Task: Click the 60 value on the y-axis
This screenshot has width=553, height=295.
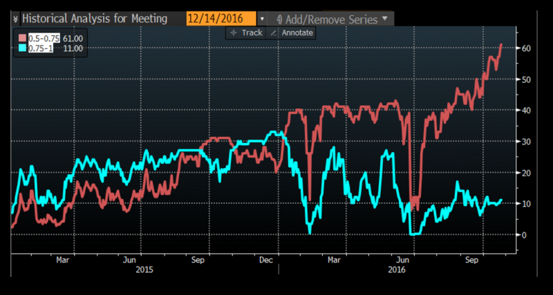Action: (526, 48)
